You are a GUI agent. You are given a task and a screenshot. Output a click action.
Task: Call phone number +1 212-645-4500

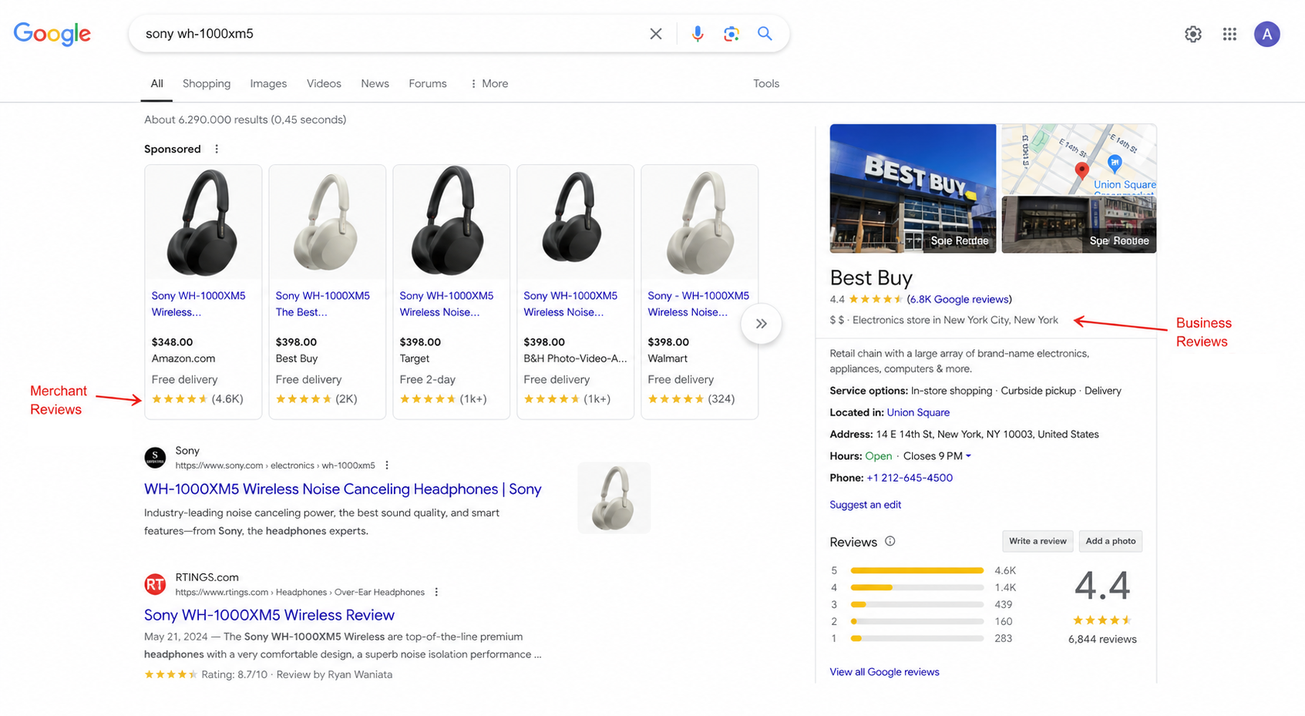910,478
